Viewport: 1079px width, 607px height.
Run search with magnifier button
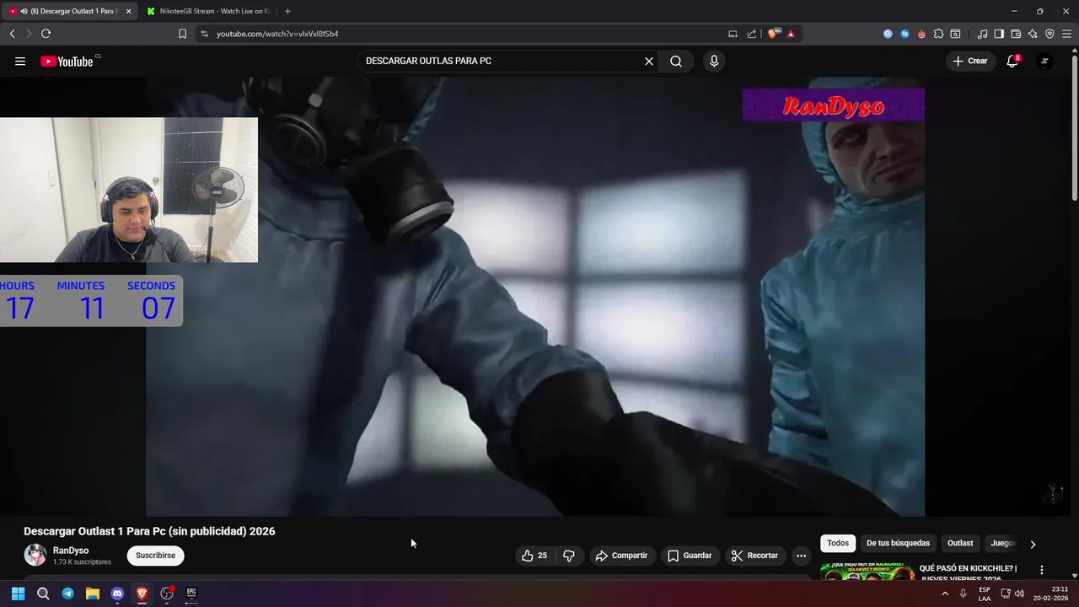676,61
